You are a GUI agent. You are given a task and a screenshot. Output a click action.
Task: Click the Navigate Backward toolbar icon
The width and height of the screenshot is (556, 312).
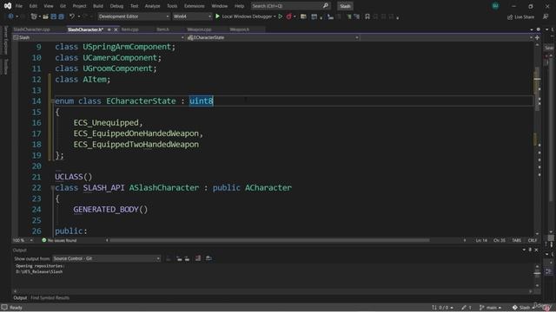click(10, 16)
